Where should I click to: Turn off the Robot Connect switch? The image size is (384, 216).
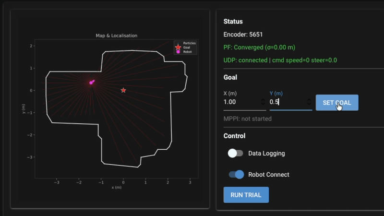click(236, 175)
